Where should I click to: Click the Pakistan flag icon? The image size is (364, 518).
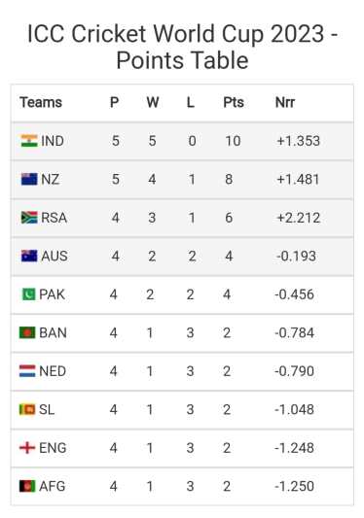click(x=28, y=294)
